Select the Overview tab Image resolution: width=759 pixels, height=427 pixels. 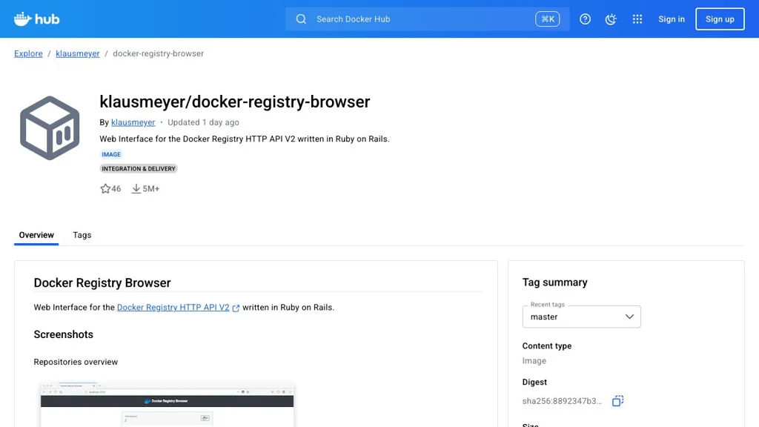36,235
